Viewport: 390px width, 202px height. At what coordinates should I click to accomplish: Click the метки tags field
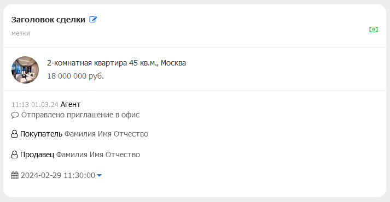click(x=21, y=33)
